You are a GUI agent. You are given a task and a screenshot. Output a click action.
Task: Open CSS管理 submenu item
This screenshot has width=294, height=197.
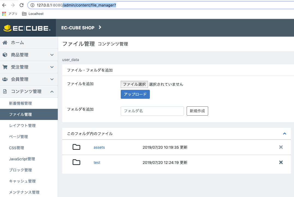click(x=29, y=148)
